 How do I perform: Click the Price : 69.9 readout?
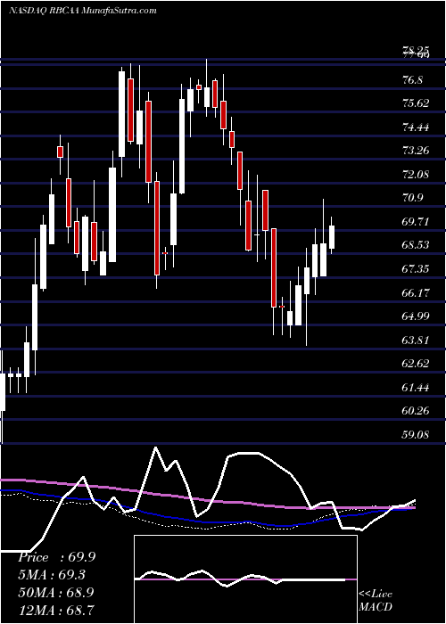pyautogui.click(x=56, y=557)
